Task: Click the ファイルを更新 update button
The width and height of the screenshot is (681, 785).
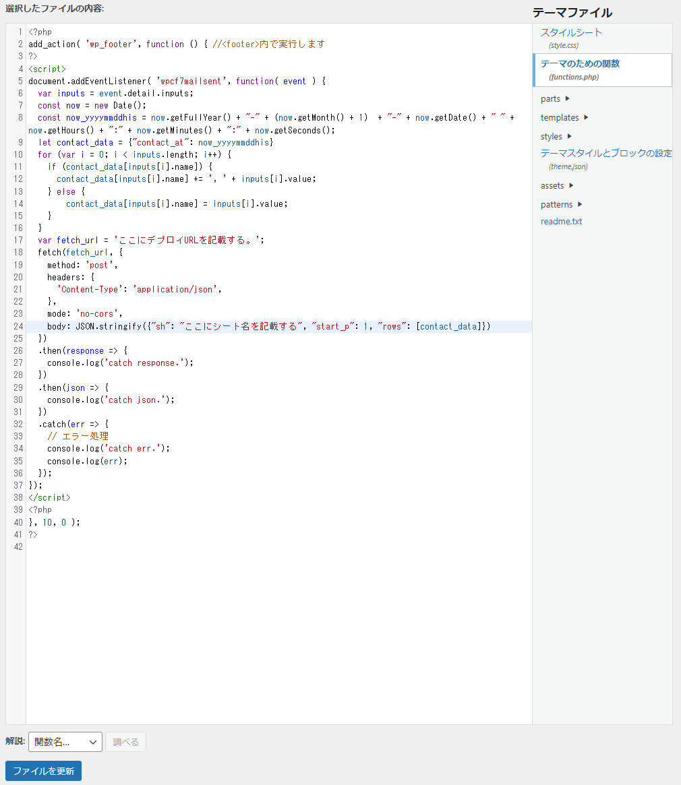Action: (44, 771)
